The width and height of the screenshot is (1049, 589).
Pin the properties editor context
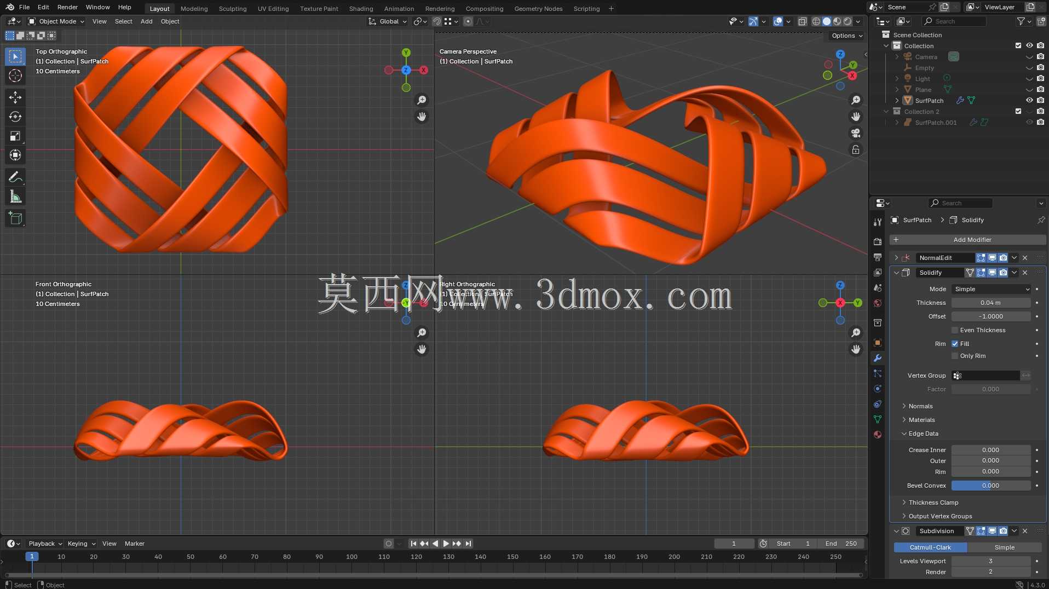pyautogui.click(x=1041, y=220)
